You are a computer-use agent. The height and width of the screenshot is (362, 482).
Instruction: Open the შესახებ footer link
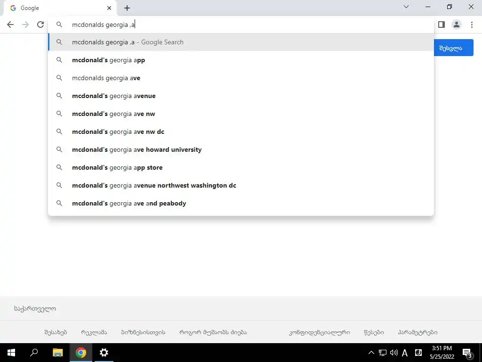pos(56,332)
